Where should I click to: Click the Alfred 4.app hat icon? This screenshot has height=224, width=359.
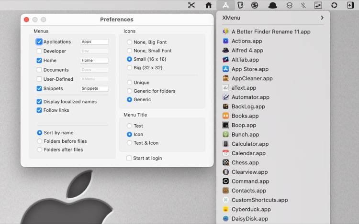point(225,50)
